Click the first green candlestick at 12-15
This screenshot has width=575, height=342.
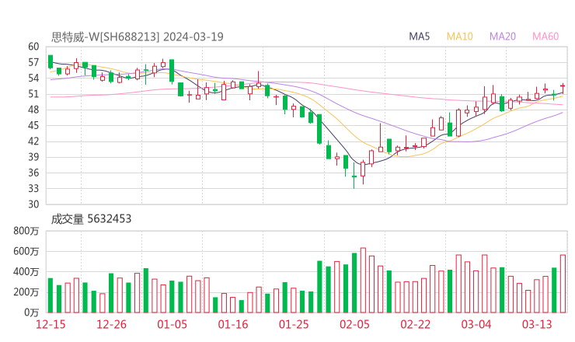click(51, 61)
